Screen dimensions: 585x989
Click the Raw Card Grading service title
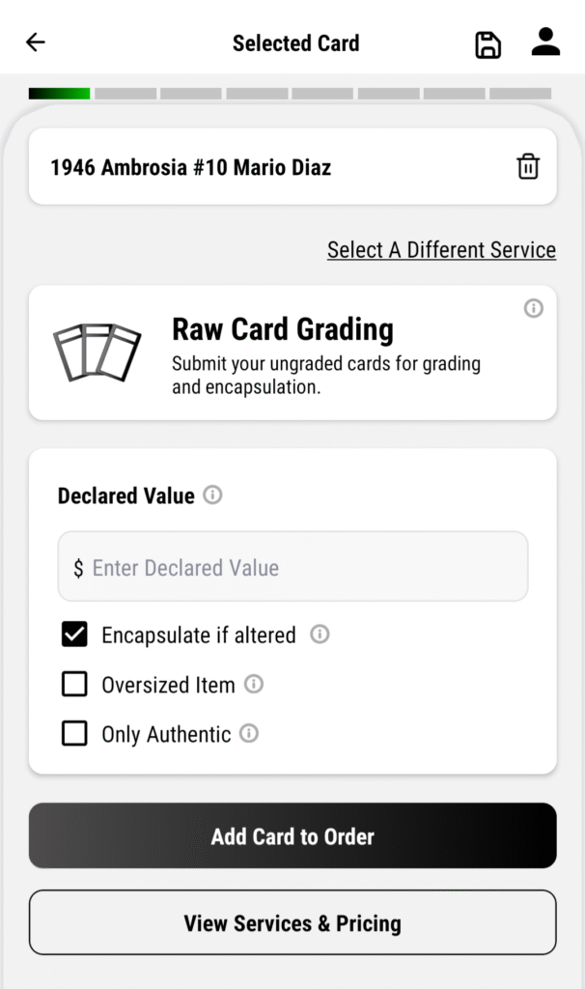(x=283, y=329)
